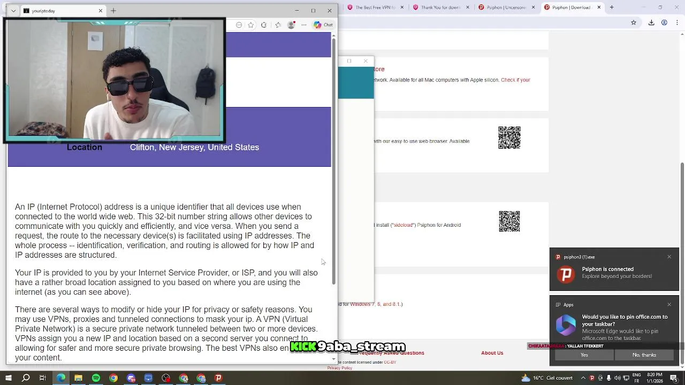
Task: Click the Edge profile avatar icon
Action: click(291, 25)
